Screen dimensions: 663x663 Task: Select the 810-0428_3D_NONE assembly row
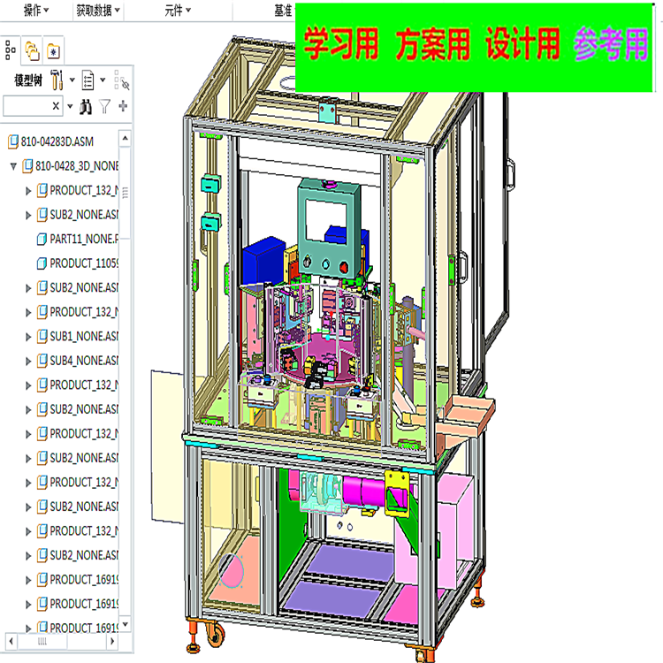70,166
